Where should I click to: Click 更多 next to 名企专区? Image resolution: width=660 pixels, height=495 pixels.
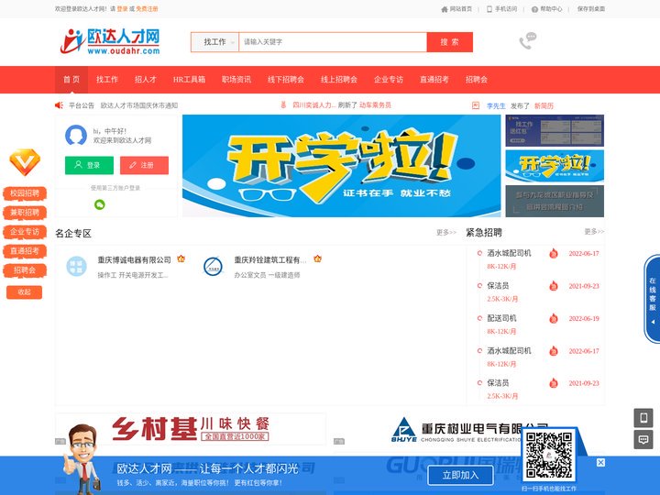pos(446,232)
